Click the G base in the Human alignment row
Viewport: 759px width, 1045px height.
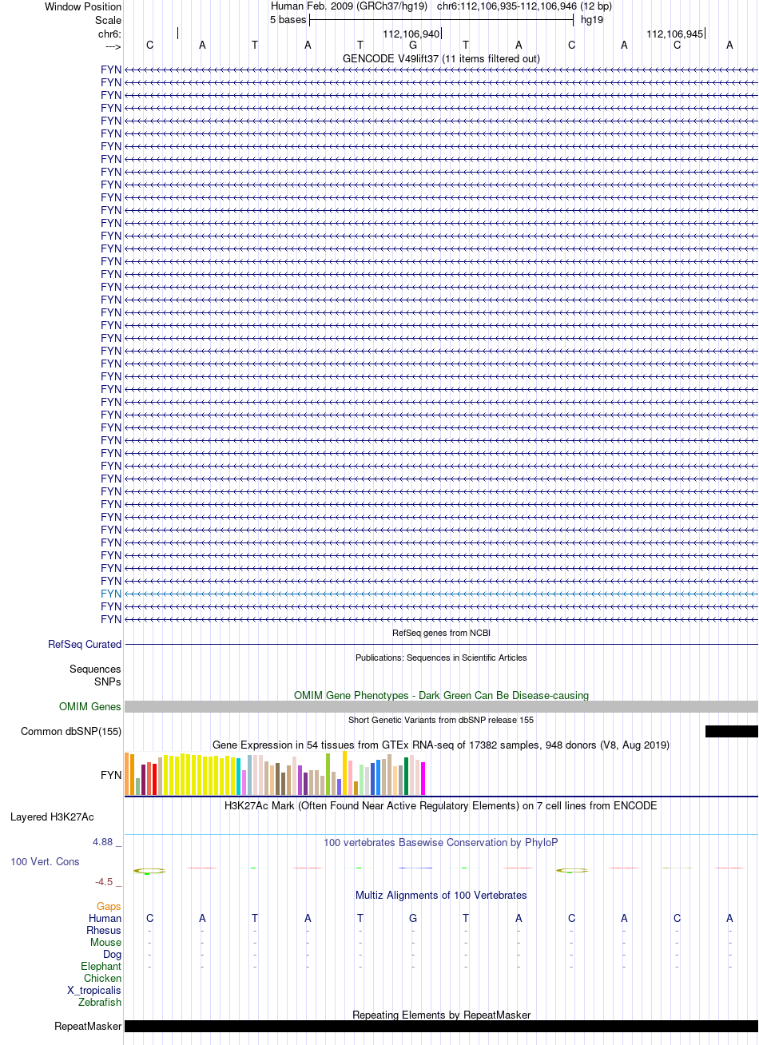click(413, 918)
